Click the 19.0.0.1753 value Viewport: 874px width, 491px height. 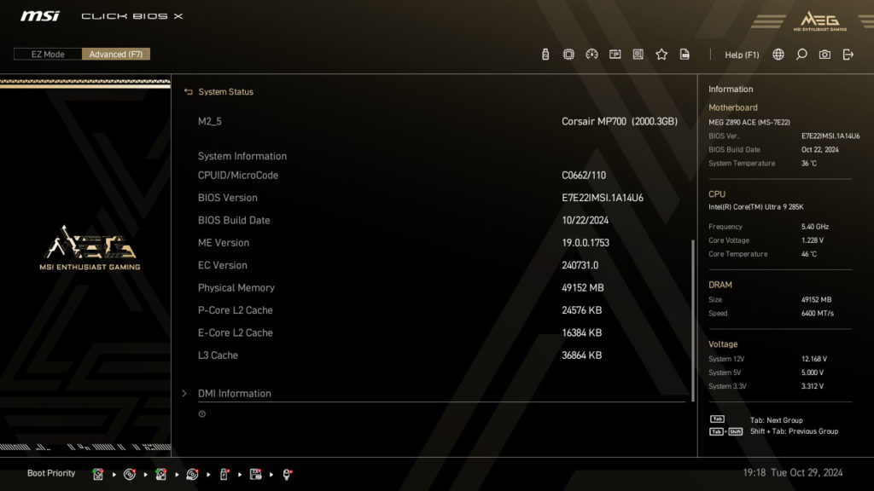586,243
